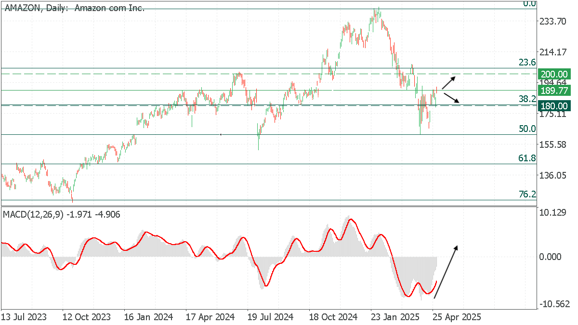This screenshot has width=578, height=325.
Task: Click the 10.129 MACD scale value
Action: click(x=554, y=212)
